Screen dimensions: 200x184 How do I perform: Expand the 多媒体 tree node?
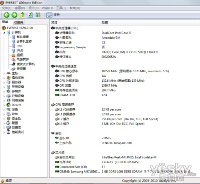[4, 91]
